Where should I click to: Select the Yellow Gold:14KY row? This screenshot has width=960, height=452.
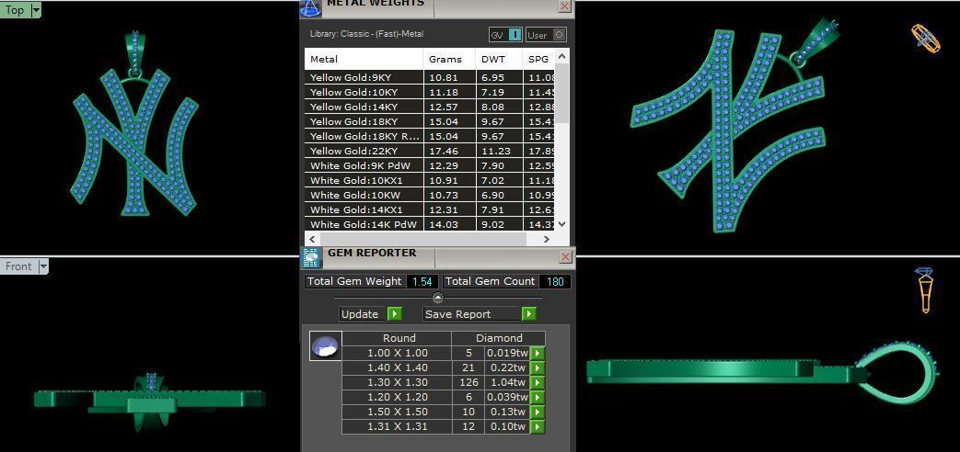tap(430, 107)
